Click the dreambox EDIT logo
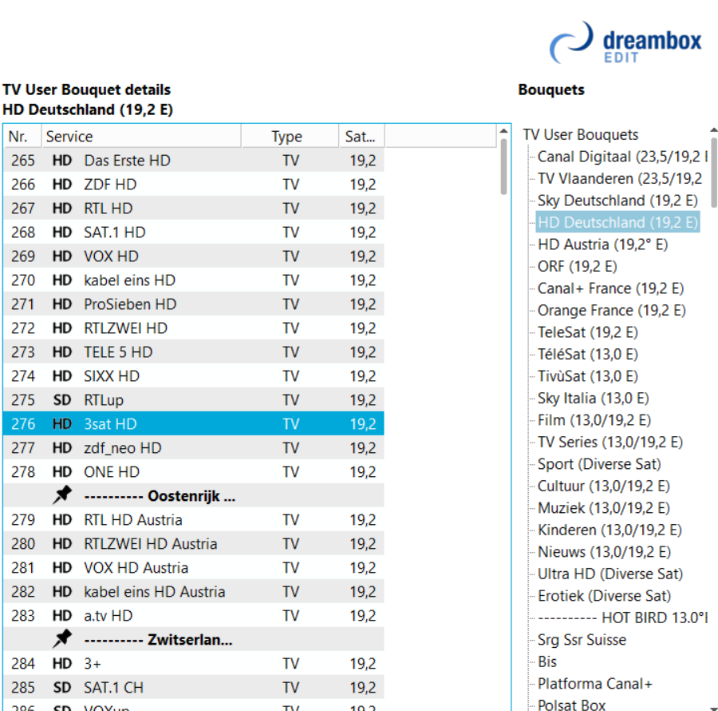This screenshot has height=711, width=718. [x=625, y=42]
